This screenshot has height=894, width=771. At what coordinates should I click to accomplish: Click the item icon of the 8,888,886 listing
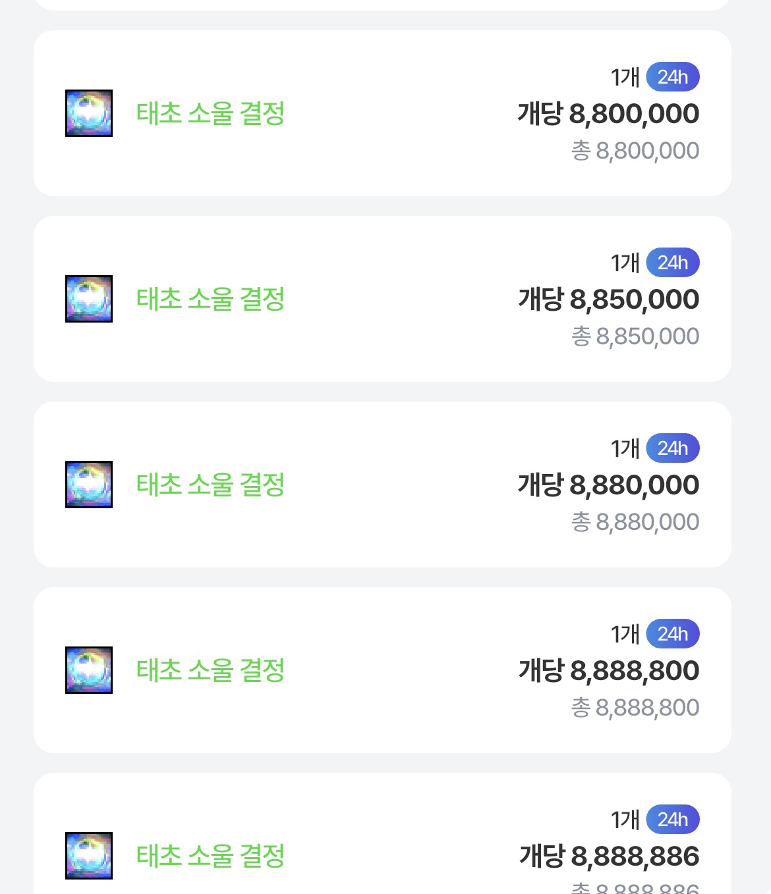(x=89, y=856)
